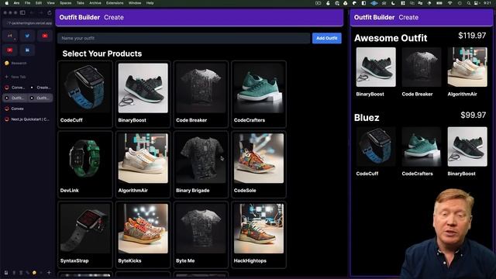Select the Next.js Quickstart tab
The image size is (496, 279).
28,119
